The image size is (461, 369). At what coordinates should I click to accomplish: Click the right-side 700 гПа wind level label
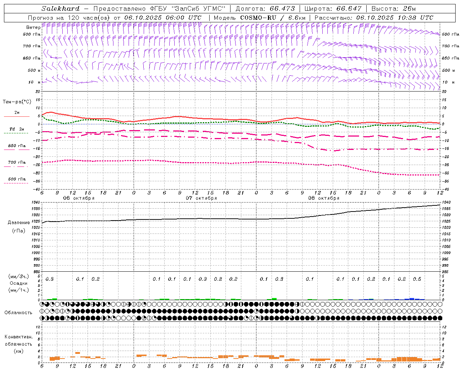tap(451, 46)
